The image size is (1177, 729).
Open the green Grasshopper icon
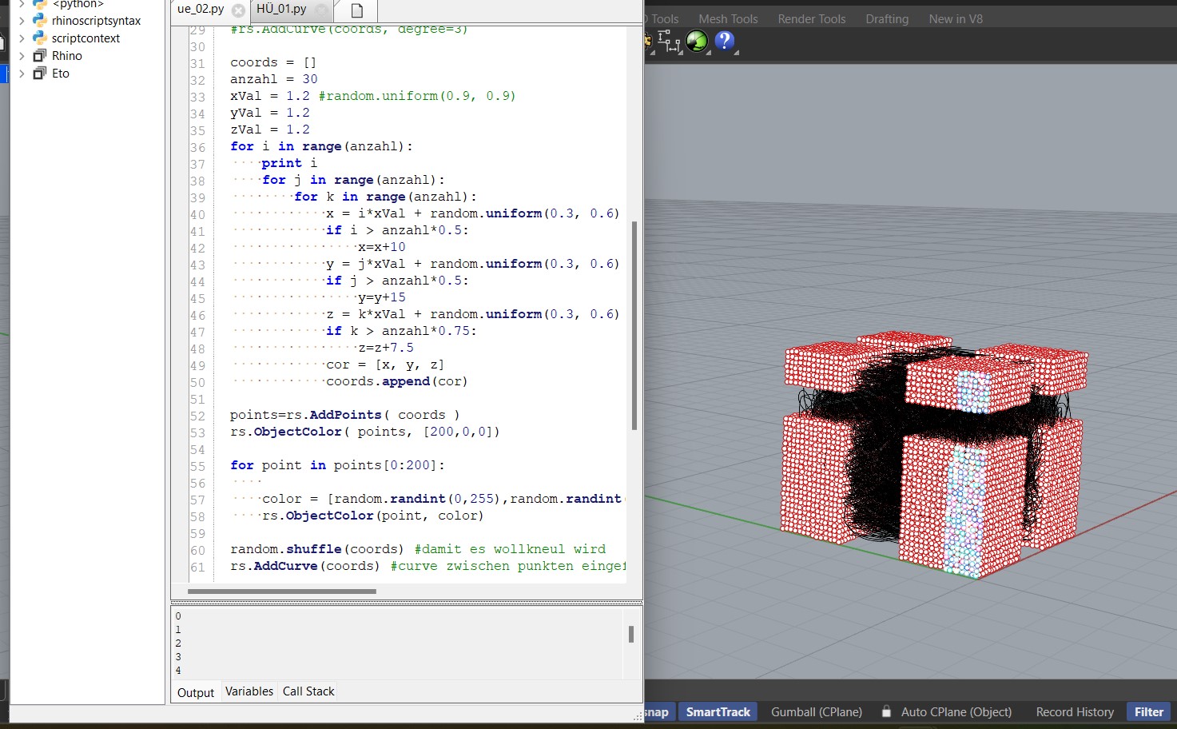[697, 42]
